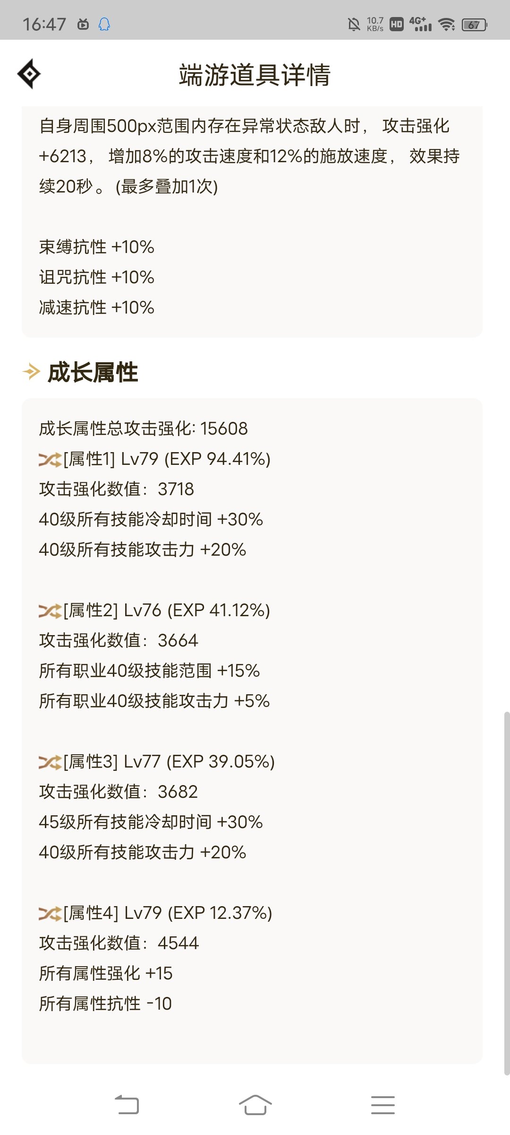Tap the battery indicator in status bar
Image resolution: width=510 pixels, height=1135 pixels.
[474, 25]
